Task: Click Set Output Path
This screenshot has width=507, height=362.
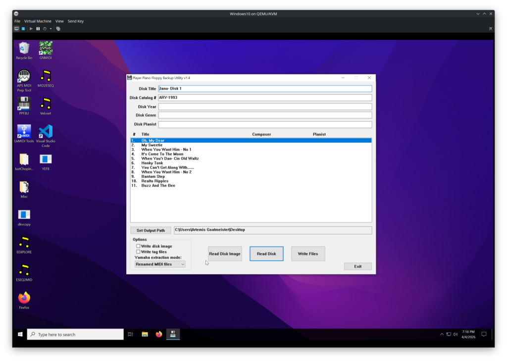Action: point(151,230)
